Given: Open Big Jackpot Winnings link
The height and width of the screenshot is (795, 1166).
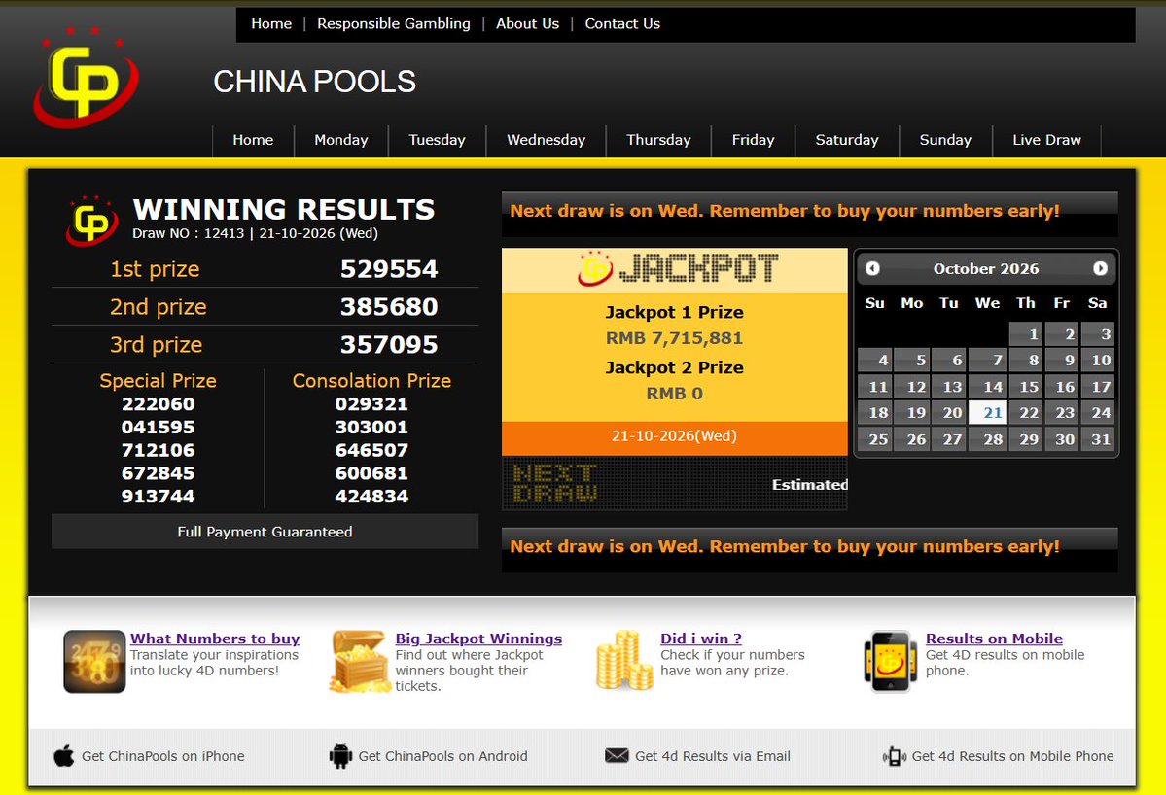Looking at the screenshot, I should pyautogui.click(x=478, y=639).
